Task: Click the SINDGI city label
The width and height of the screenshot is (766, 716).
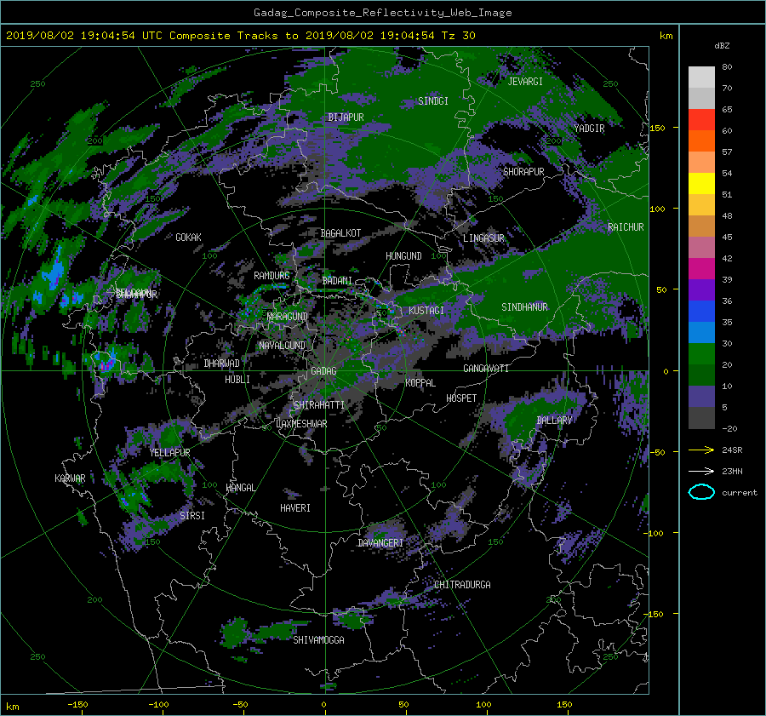Action: 433,101
